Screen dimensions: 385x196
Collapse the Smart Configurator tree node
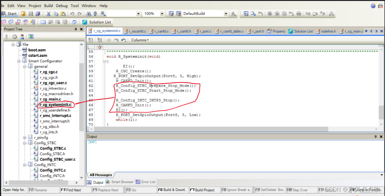click(x=19, y=61)
